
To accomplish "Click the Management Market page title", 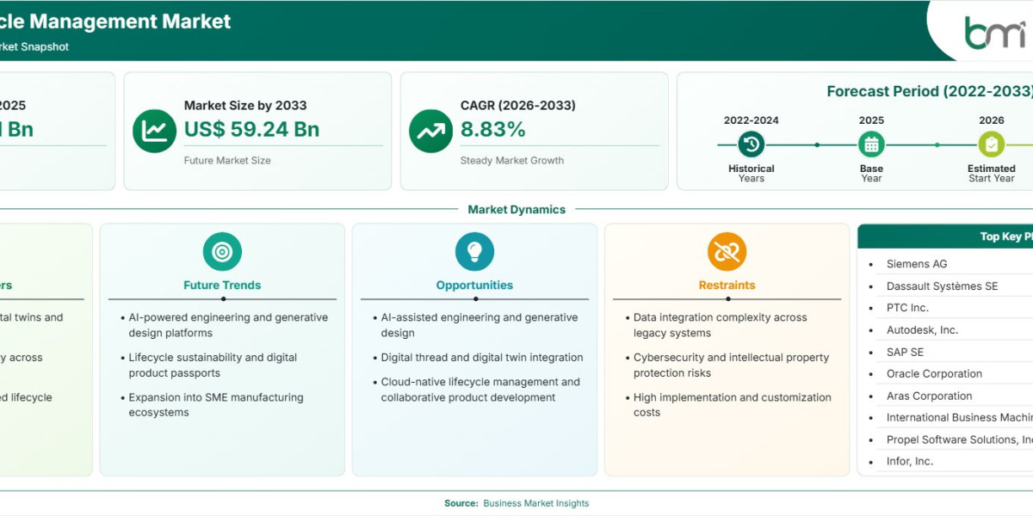I will (115, 21).
